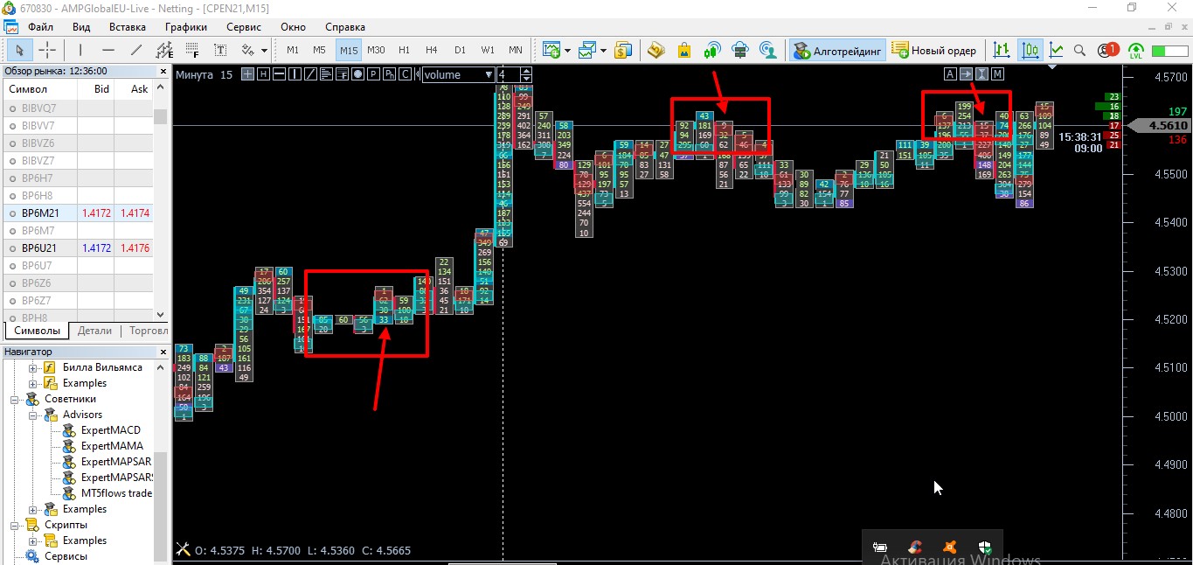The height and width of the screenshot is (565, 1193).
Task: Open the Signals icon
Action: [712, 50]
